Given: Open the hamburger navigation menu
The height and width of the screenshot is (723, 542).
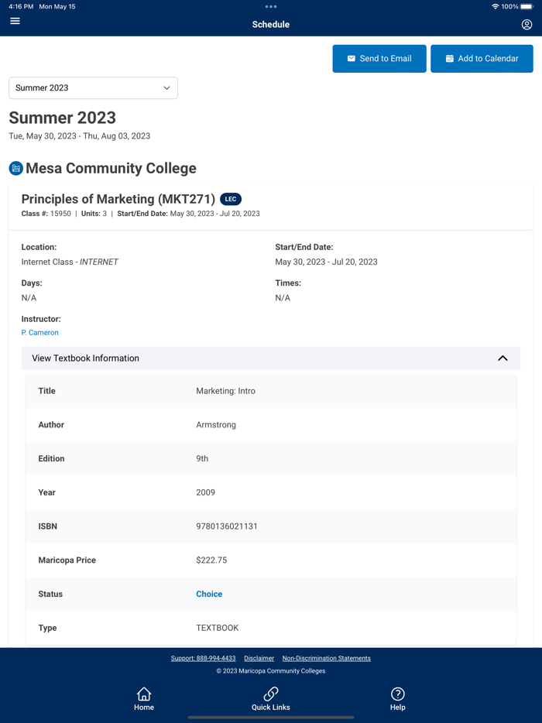Looking at the screenshot, I should [x=15, y=21].
